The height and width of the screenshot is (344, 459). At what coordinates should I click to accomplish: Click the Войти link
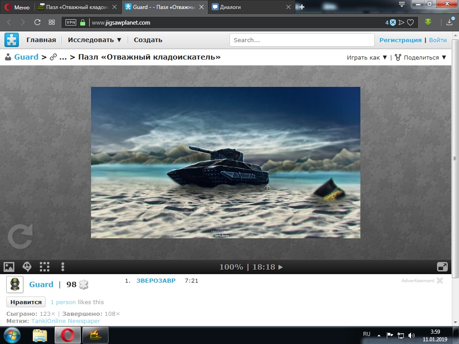[437, 40]
